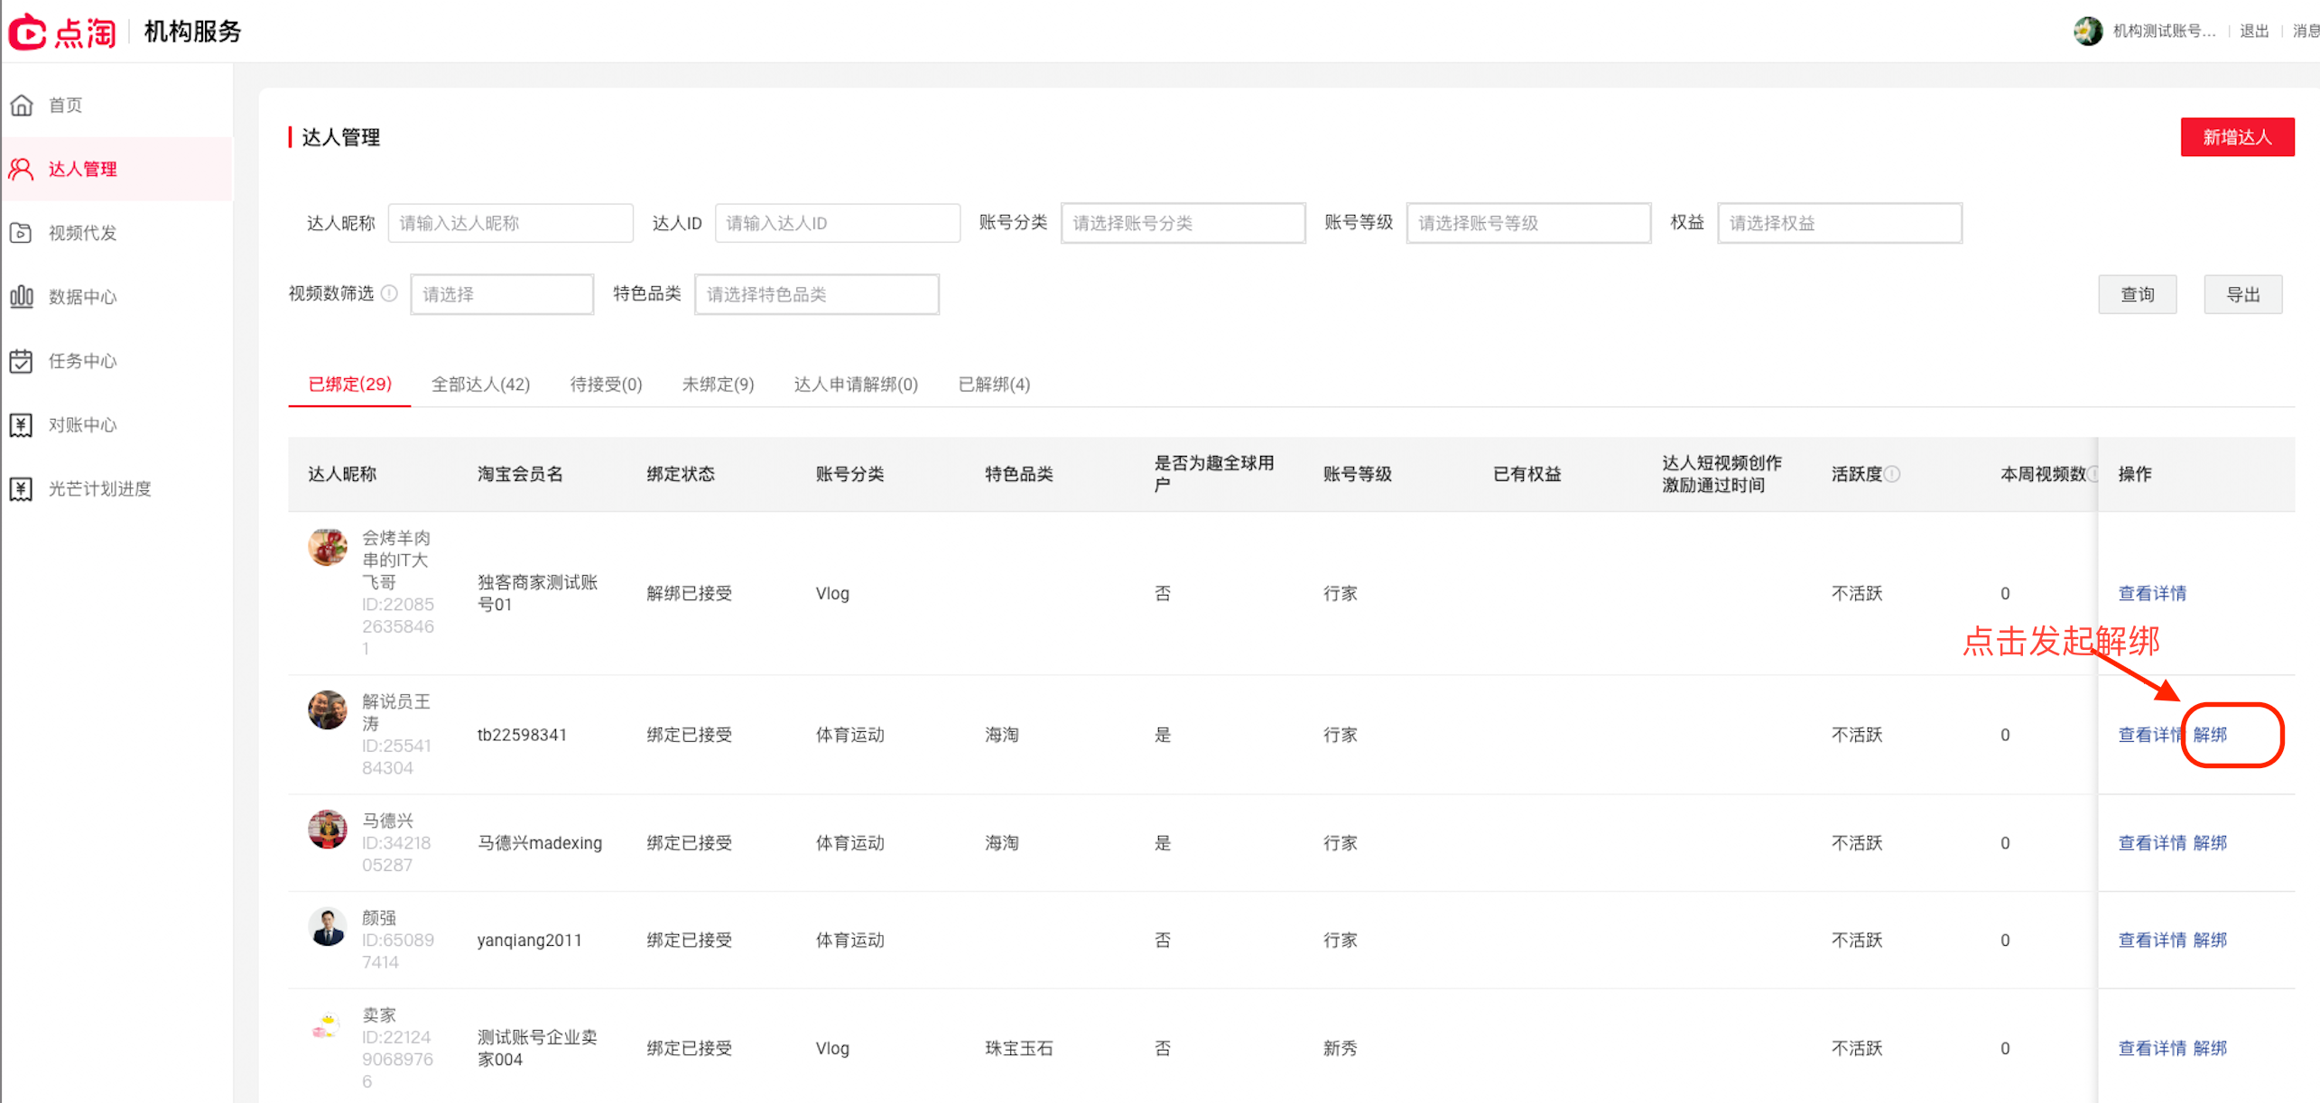Click 导出 button
The height and width of the screenshot is (1103, 2320).
click(2242, 295)
